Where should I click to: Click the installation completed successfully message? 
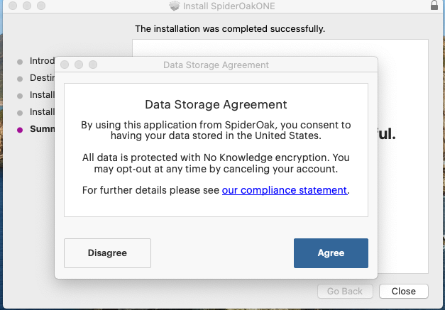230,29
